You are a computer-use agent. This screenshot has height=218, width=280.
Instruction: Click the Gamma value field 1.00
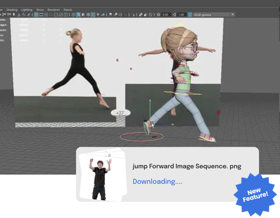181,14
